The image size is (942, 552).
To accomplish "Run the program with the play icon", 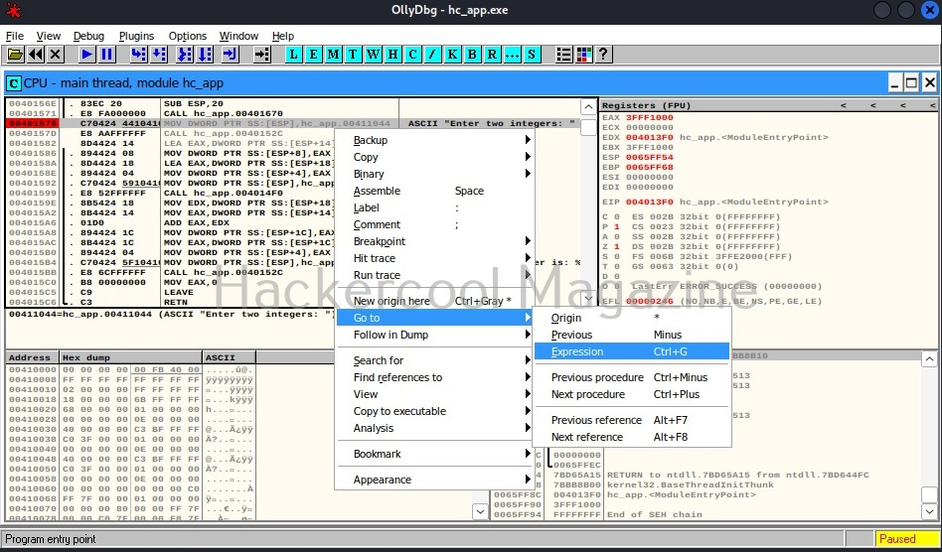I will pos(87,55).
